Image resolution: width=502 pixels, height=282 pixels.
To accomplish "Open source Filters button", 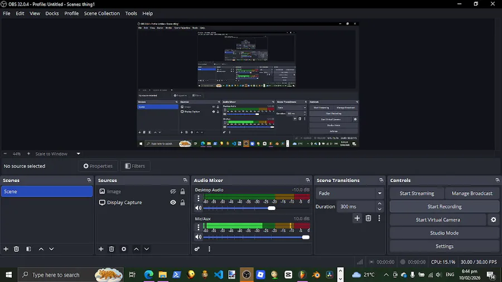I will click(135, 166).
